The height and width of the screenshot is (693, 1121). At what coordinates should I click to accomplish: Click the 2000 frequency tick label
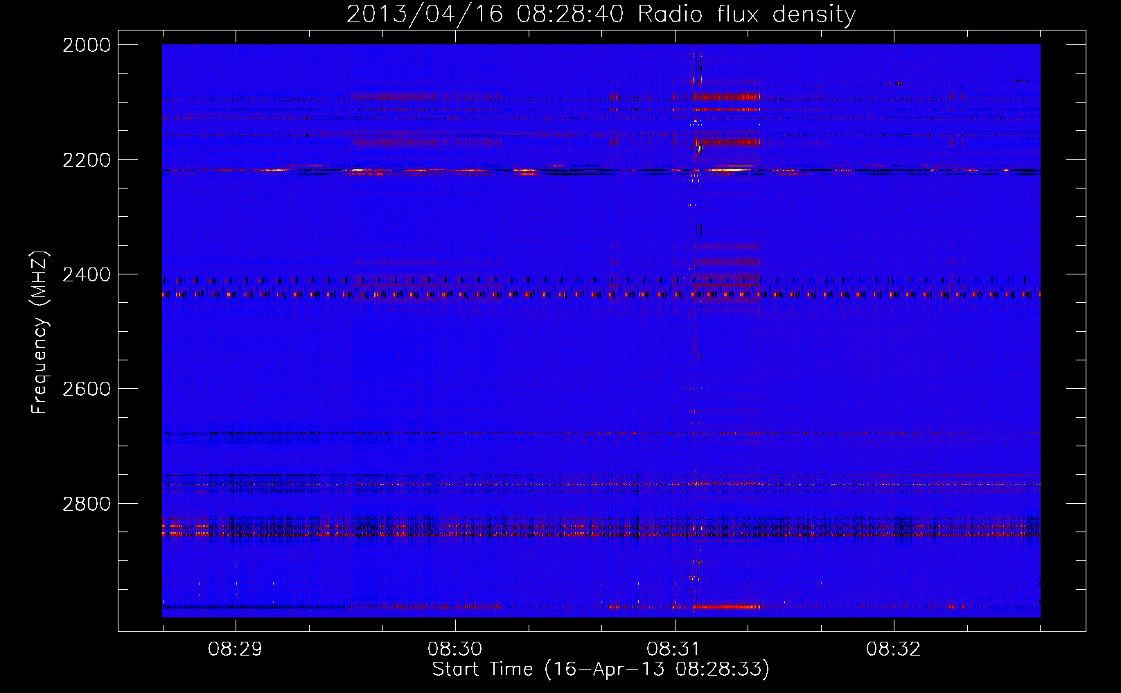87,45
